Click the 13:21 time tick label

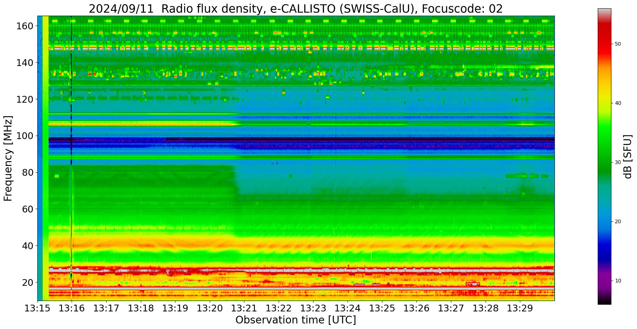[244, 308]
